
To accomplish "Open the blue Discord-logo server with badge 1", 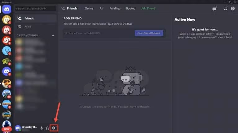I will [x=7, y=71].
